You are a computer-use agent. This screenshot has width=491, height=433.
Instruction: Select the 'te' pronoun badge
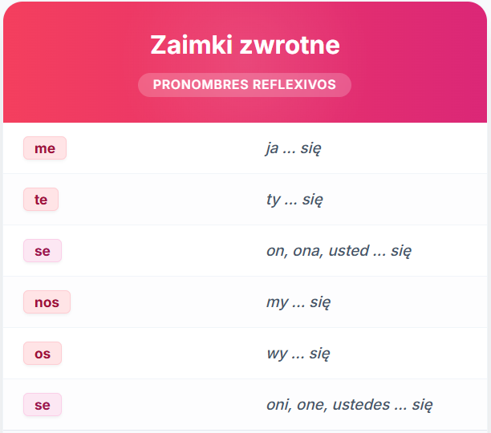click(41, 200)
